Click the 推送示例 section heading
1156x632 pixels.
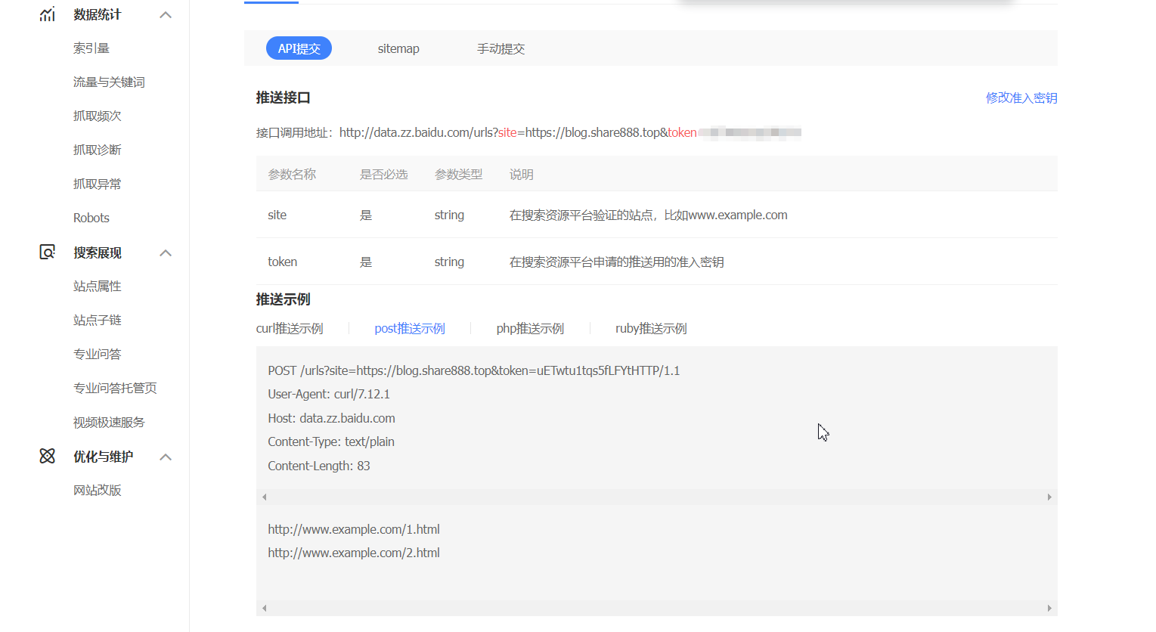pos(284,299)
